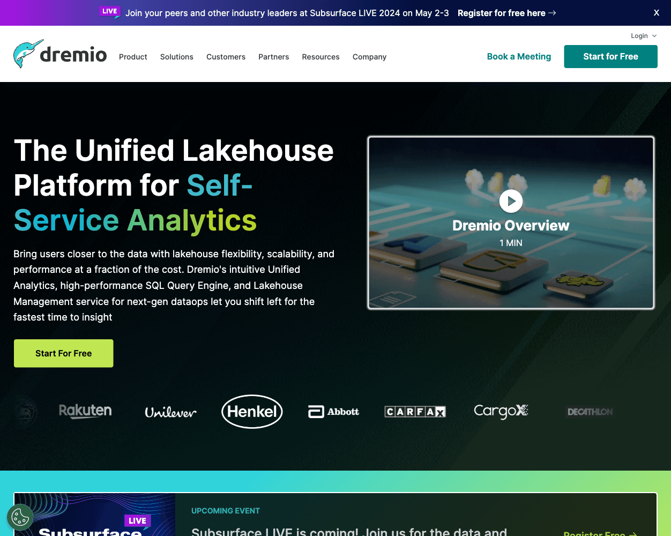671x536 pixels.
Task: Click the CARFAX logo
Action: click(415, 412)
